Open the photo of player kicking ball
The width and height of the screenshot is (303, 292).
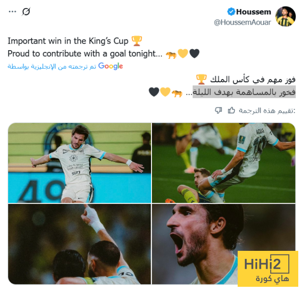(80, 163)
